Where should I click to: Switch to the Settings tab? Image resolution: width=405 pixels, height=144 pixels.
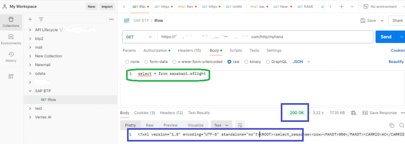(274, 50)
